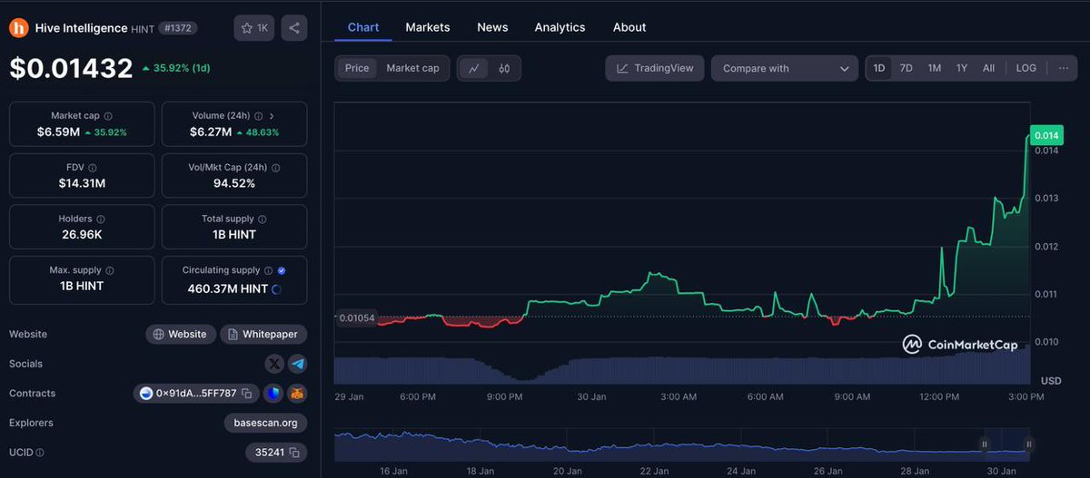Open the Analytics tab
Viewport: 1090px width, 478px height.
tap(560, 27)
